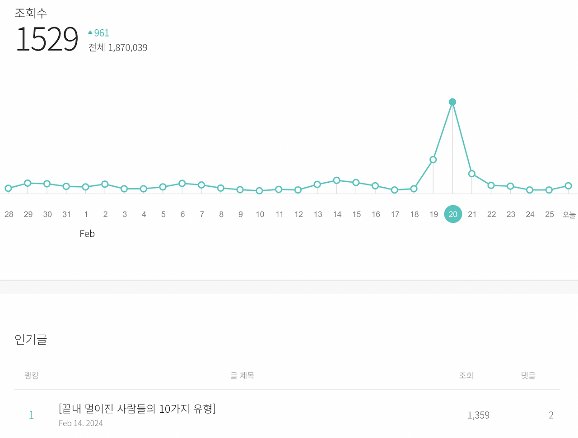Select the chart point above January 28
The height and width of the screenshot is (438, 578).
tap(8, 188)
